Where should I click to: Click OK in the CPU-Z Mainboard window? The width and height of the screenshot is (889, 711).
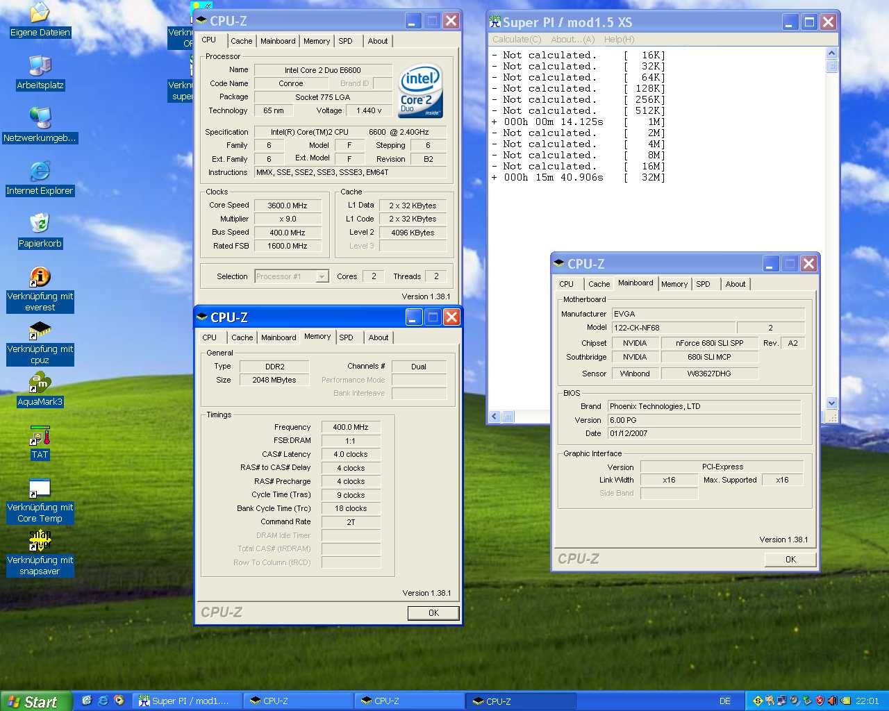coord(790,560)
